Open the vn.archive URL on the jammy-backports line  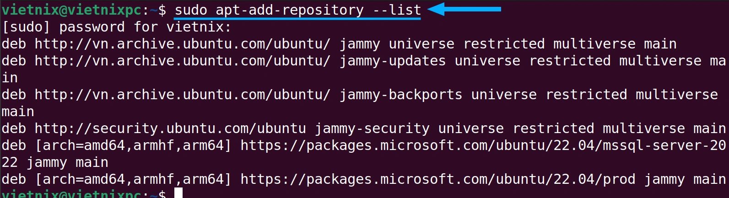tap(182, 95)
